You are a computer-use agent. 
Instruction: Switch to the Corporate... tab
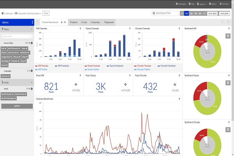click(96, 22)
